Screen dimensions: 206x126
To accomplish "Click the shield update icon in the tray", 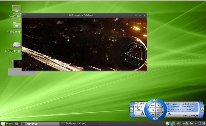I will [x=168, y=124].
